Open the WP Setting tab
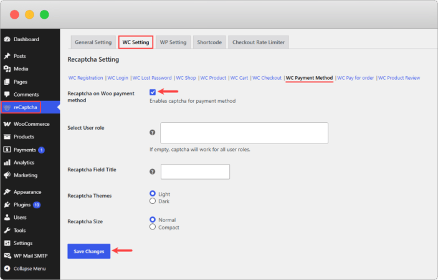The width and height of the screenshot is (438, 280). [173, 42]
